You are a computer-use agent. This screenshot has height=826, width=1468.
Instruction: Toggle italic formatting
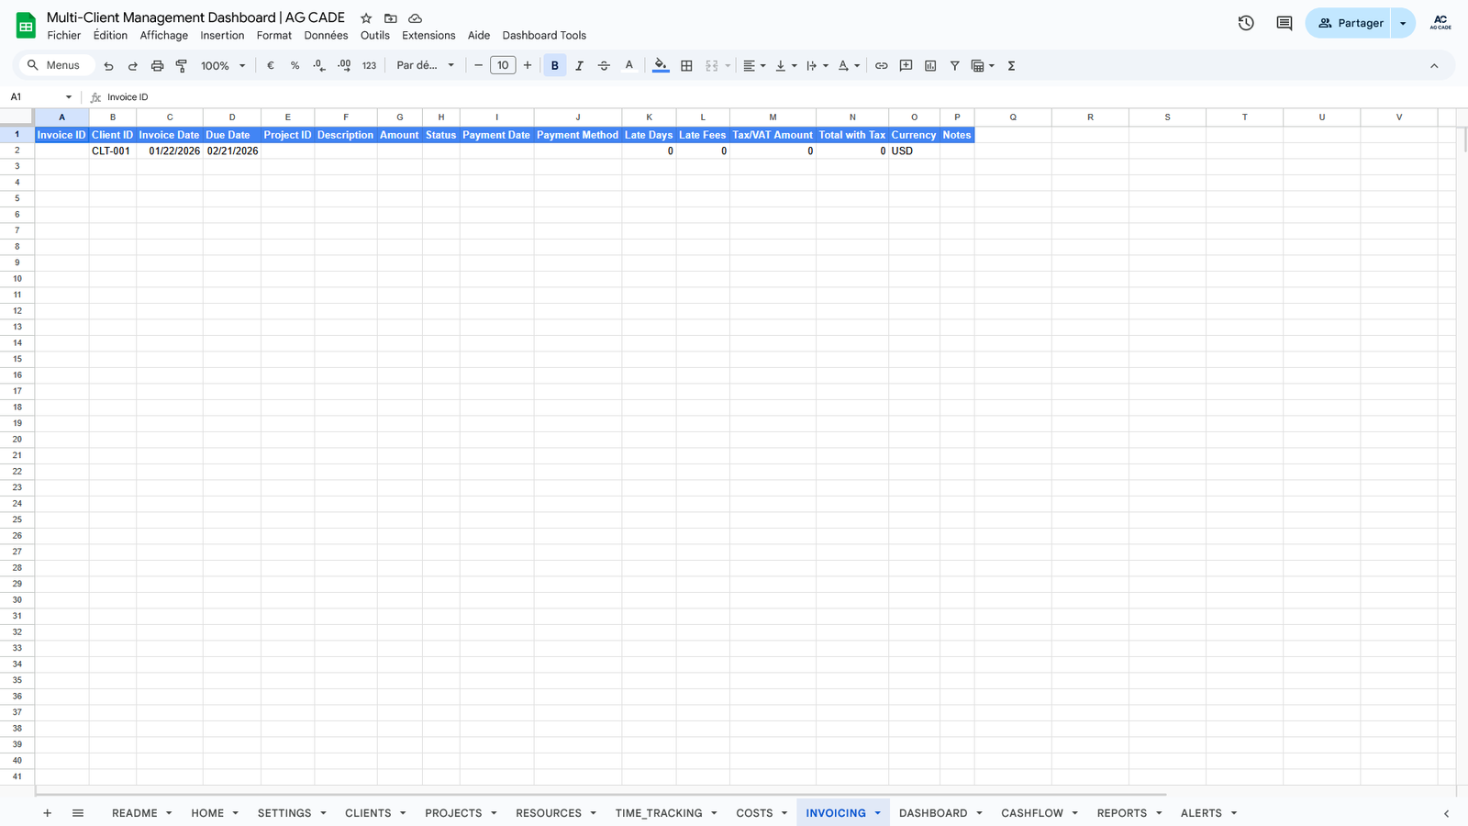pyautogui.click(x=579, y=66)
